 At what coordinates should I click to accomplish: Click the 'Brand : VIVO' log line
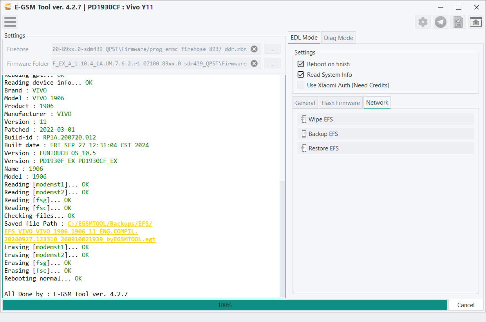25,90
